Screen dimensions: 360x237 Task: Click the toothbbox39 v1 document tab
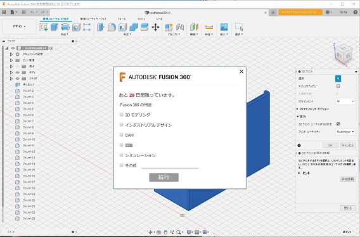click(158, 13)
